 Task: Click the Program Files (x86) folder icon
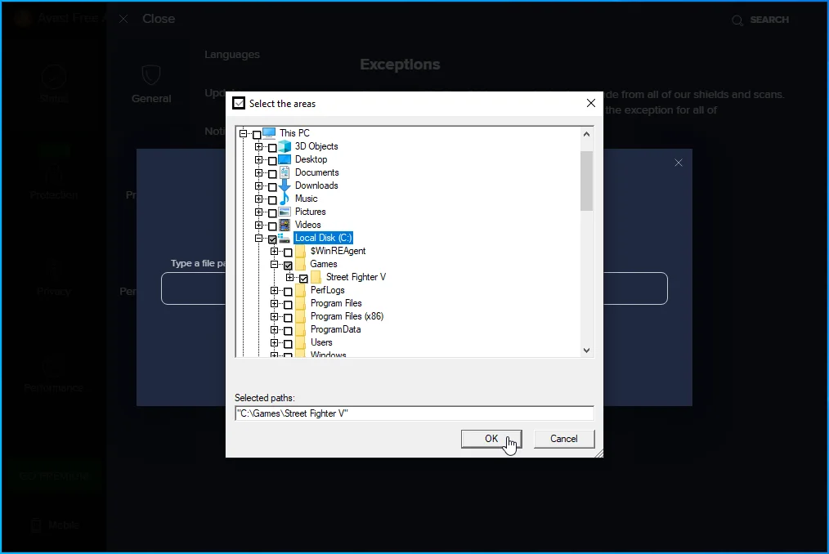pyautogui.click(x=300, y=316)
